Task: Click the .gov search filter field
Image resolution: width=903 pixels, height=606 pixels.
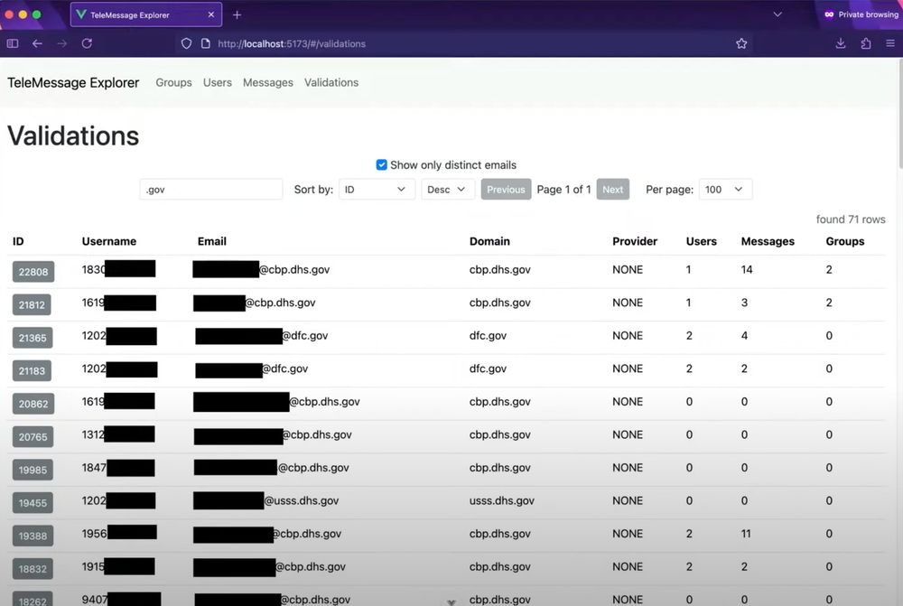Action: click(x=210, y=190)
